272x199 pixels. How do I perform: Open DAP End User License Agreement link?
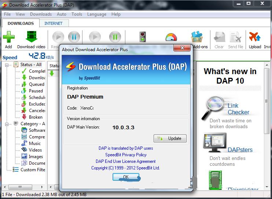click(x=126, y=161)
